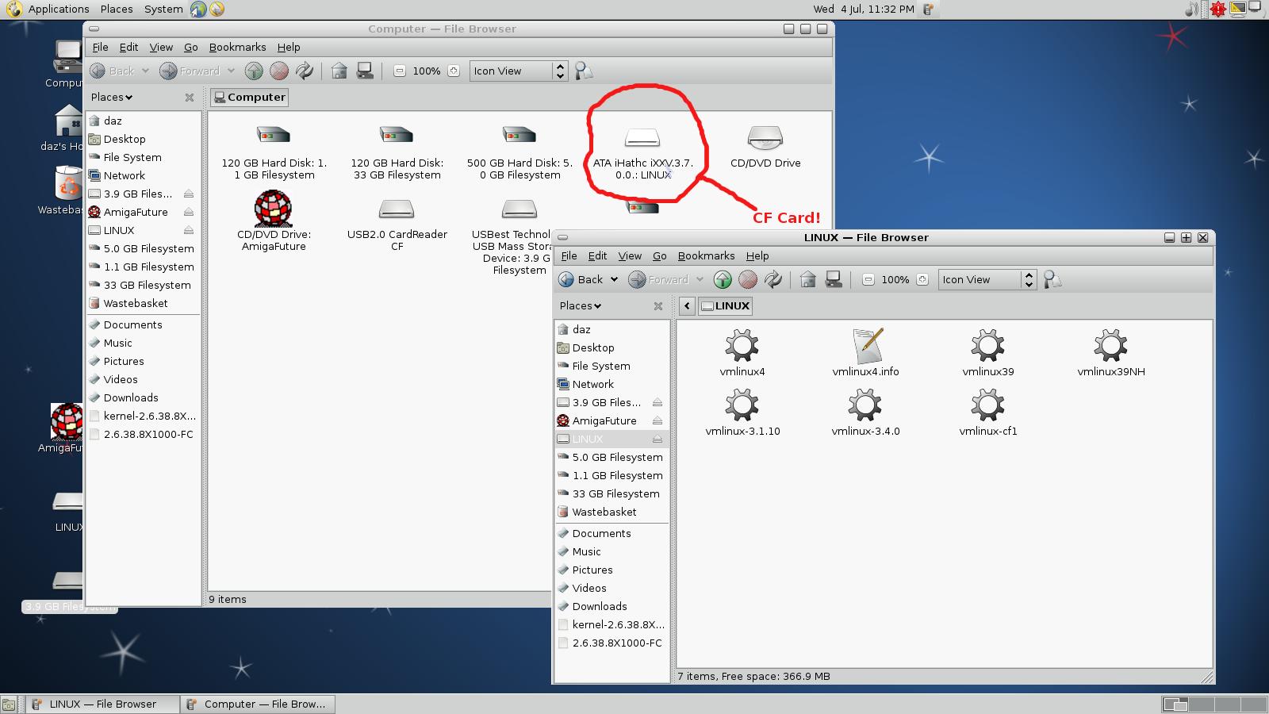Viewport: 1269px width, 714px height.
Task: Click the Up arrow icon in LINUX window
Action: click(x=723, y=280)
